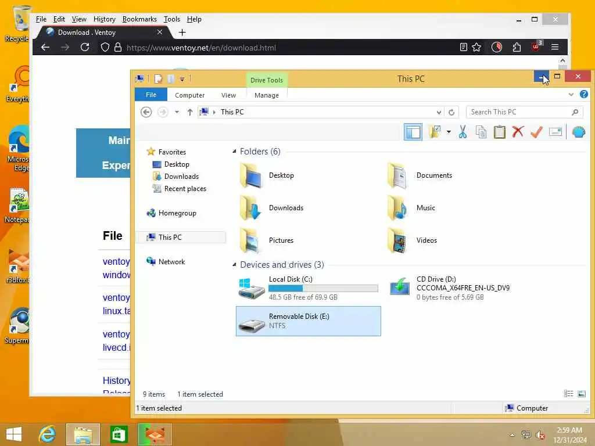Open recent locations dropdown arrow

tap(177, 112)
